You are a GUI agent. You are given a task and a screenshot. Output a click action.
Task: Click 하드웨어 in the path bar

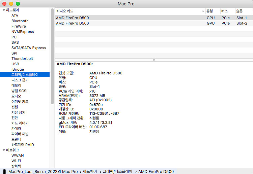pyautogui.click(x=90, y=172)
